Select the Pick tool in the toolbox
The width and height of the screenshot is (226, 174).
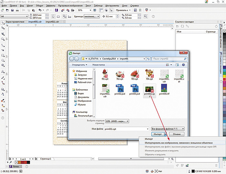[x=3, y=22]
